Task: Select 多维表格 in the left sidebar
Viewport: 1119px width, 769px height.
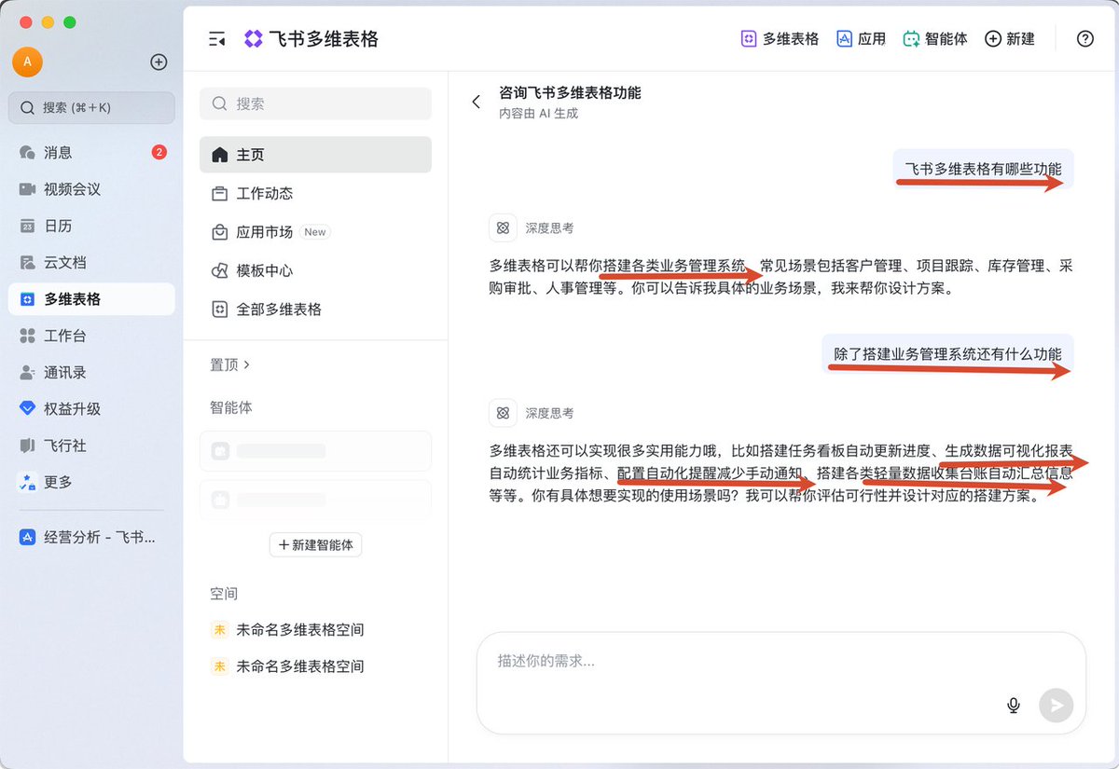Action: [x=91, y=299]
